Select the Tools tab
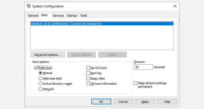Viewport: 204px width, 109px height. point(84,16)
